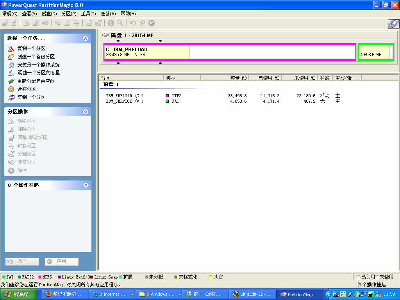Open the 帮助(H) menu
The height and width of the screenshot is (300, 400).
[128, 14]
